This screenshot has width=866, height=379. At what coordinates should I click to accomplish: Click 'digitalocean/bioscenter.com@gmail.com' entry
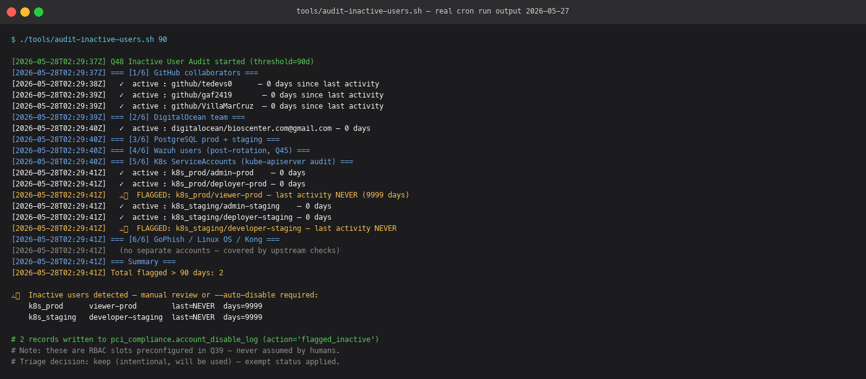pos(251,128)
